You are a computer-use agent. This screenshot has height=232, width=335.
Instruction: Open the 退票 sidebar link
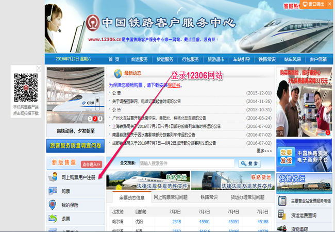tap(65, 219)
